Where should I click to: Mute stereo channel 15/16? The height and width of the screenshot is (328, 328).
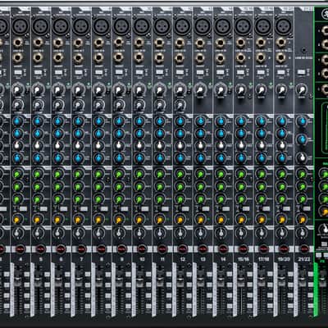point(243,249)
